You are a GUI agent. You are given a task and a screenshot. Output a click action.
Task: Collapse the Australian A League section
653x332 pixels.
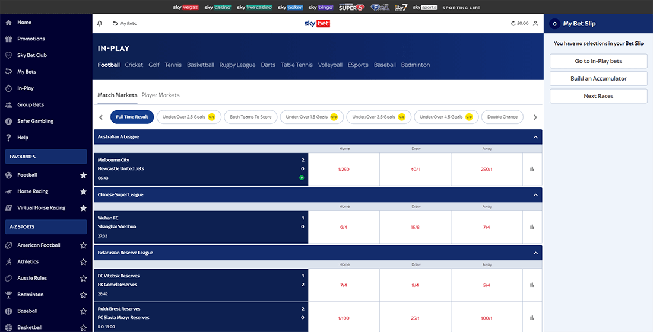tap(535, 137)
